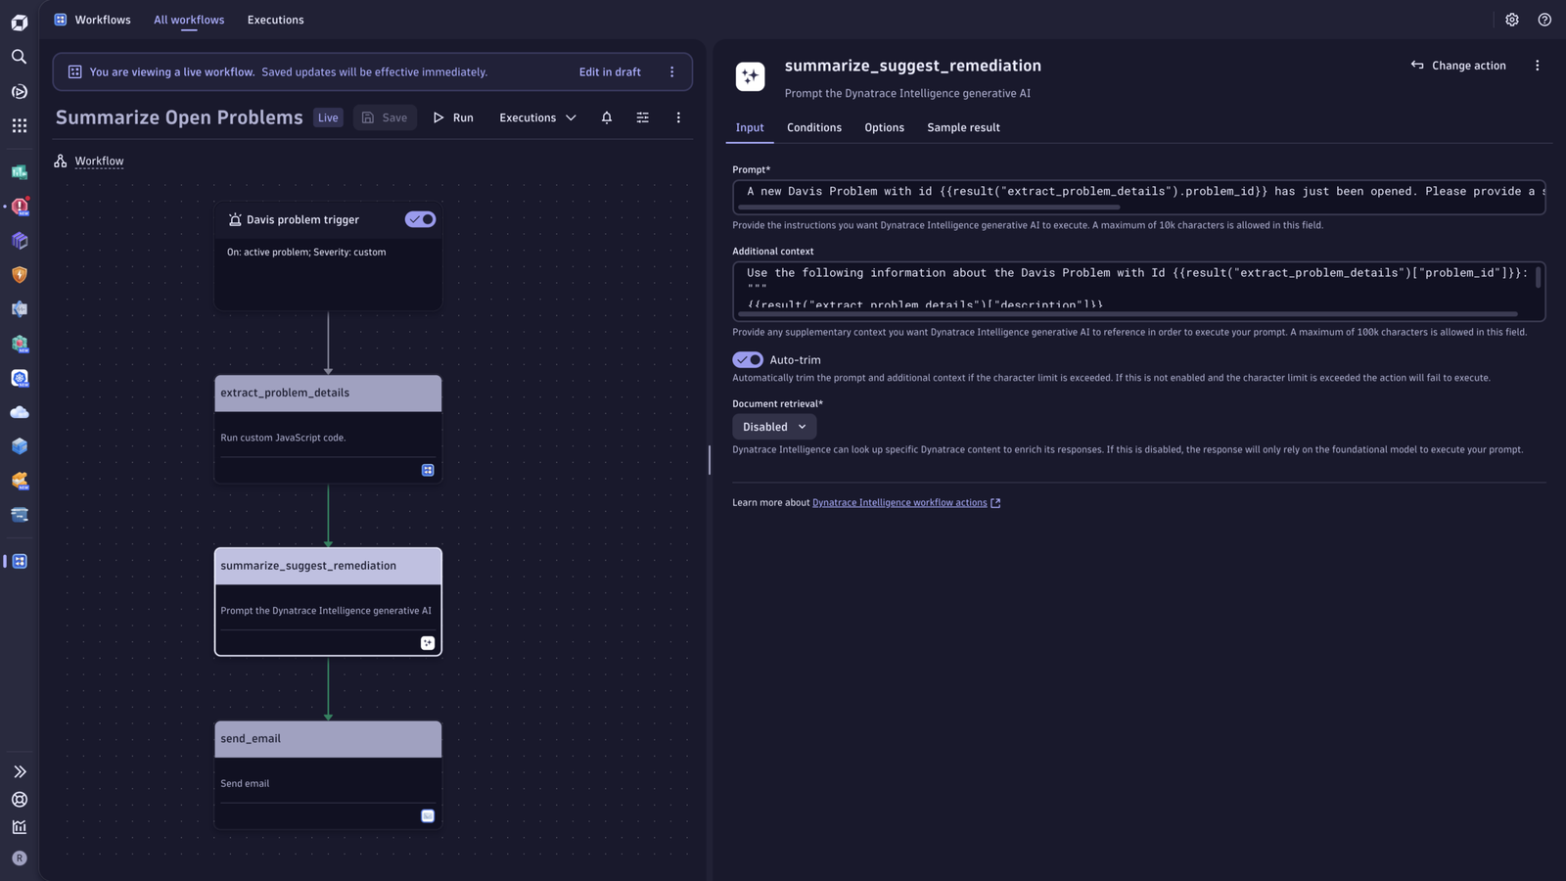1566x881 pixels.
Task: Open the purple stacked layers app icon
Action: 20,241
